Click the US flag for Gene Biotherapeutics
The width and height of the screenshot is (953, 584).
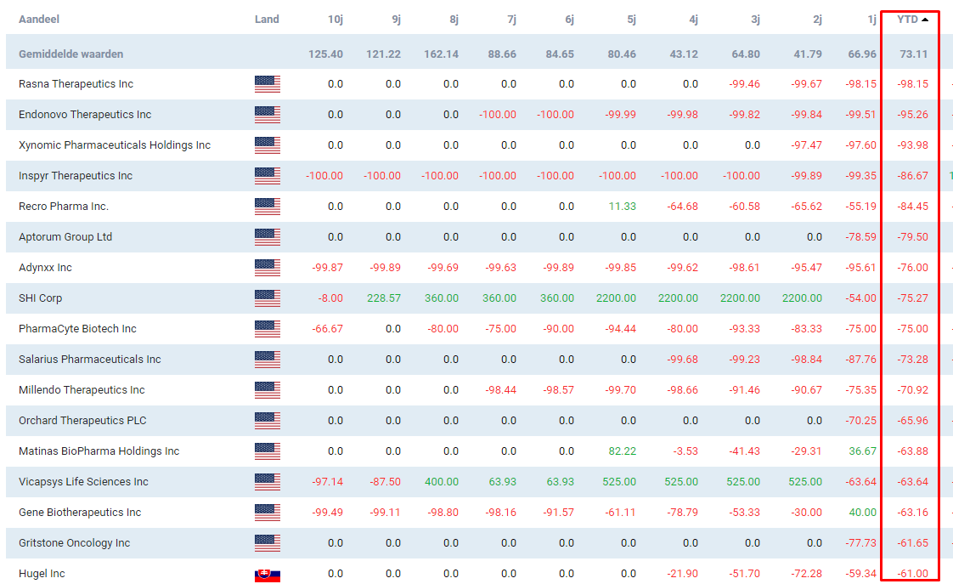(268, 513)
